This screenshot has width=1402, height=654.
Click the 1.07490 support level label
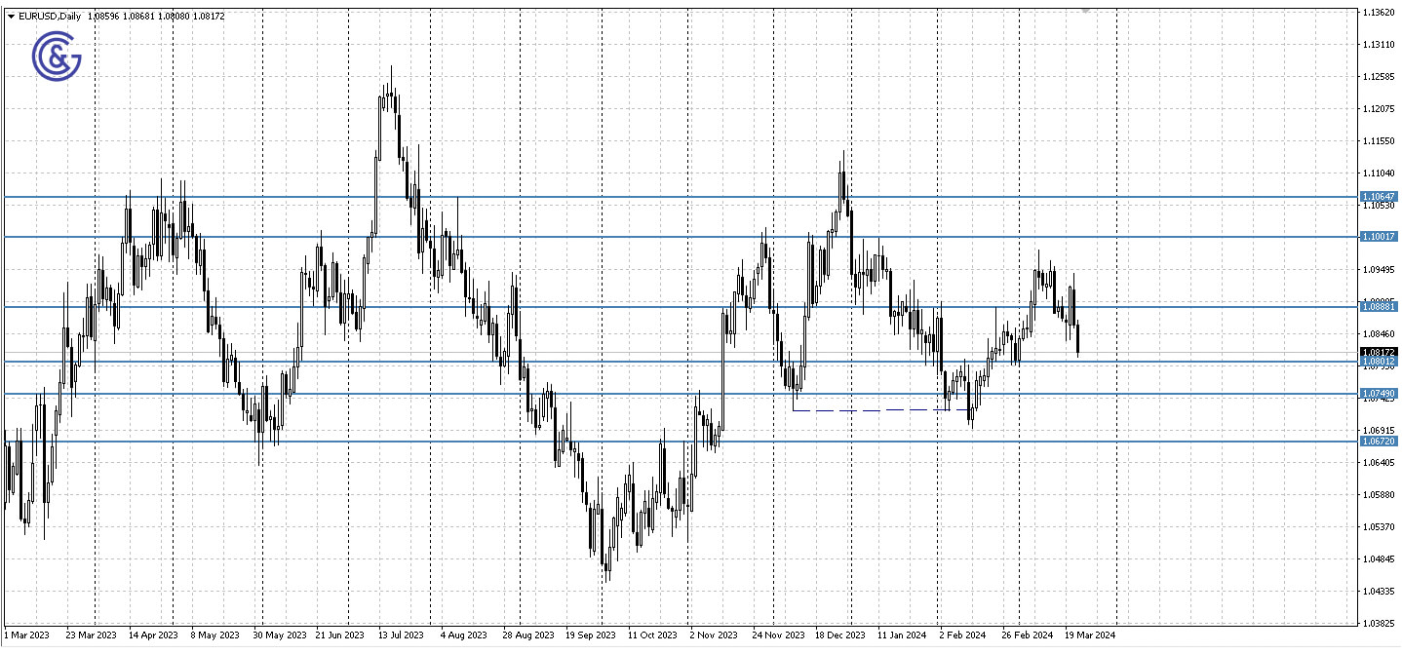[1378, 395]
